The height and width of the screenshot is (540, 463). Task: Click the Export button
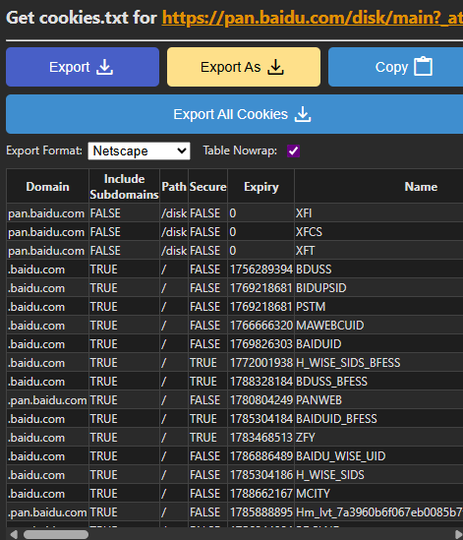tap(83, 67)
